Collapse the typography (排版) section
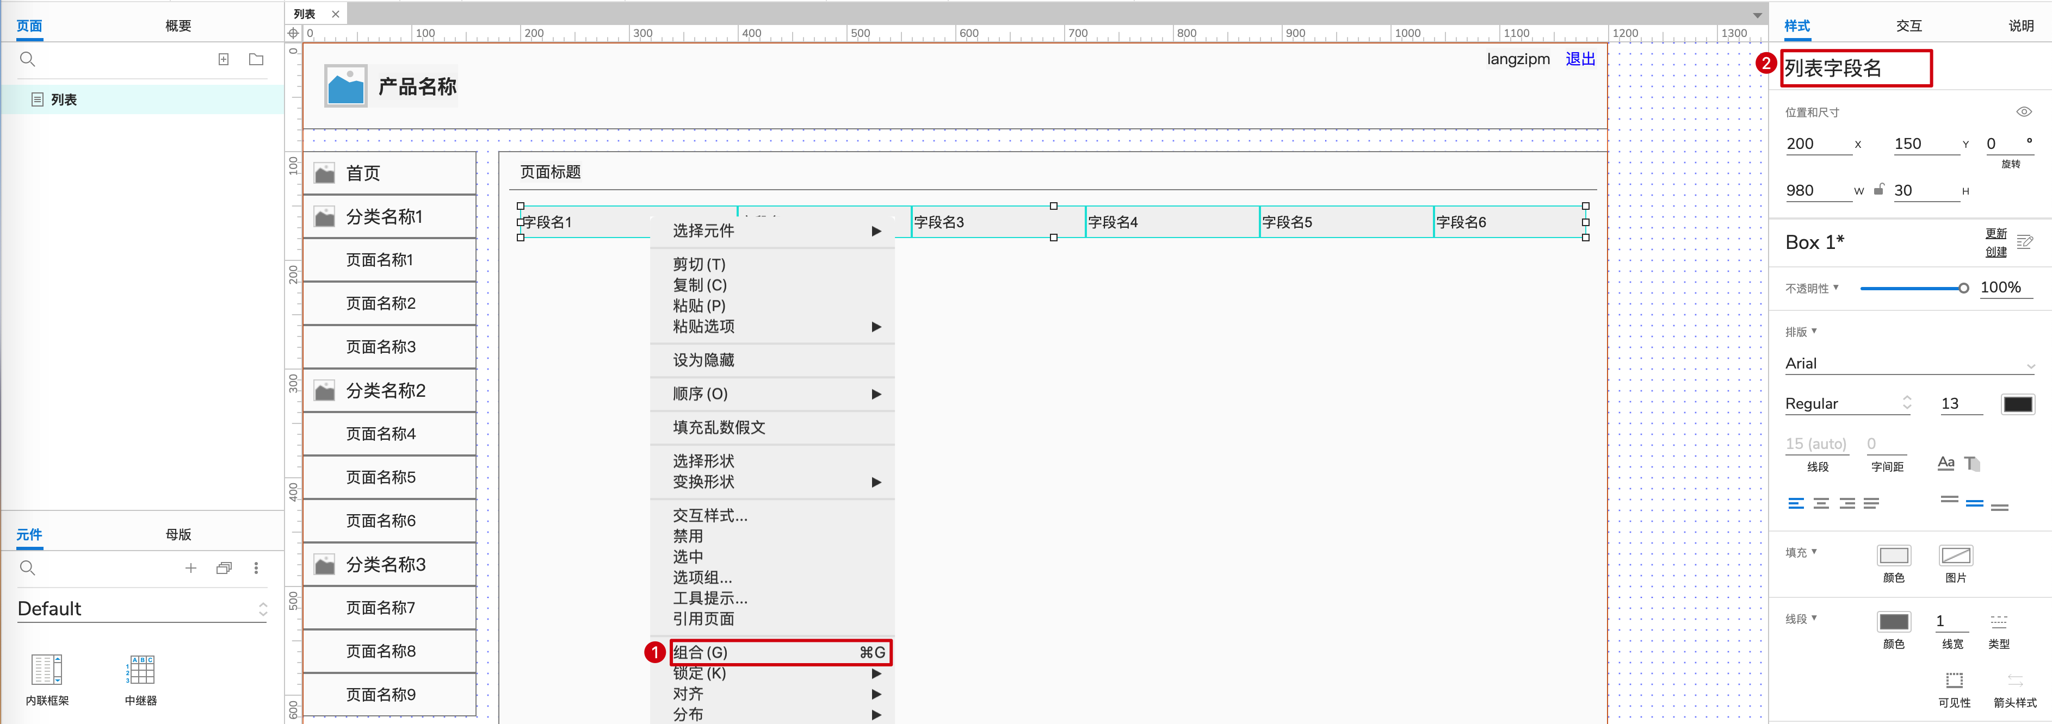The height and width of the screenshot is (724, 2052). coord(1814,330)
